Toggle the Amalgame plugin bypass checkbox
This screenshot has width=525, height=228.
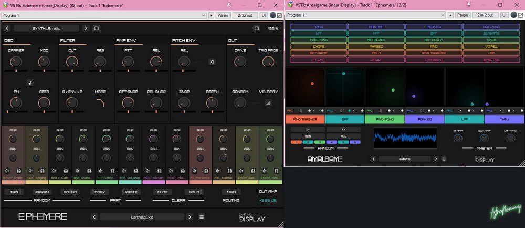[520, 15]
